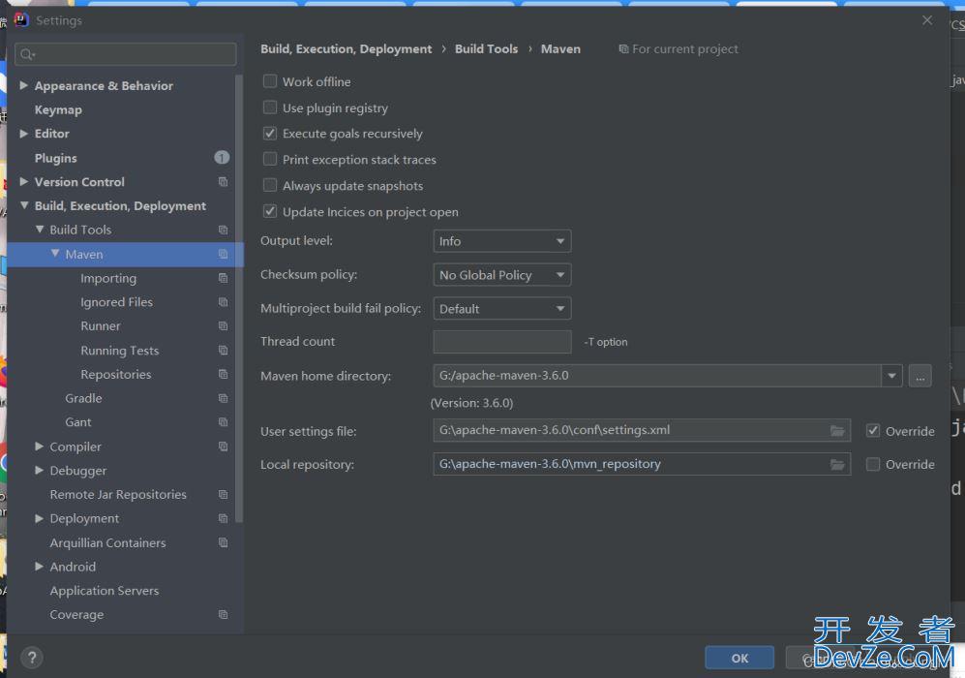Enable the Work offline checkbox

[269, 81]
